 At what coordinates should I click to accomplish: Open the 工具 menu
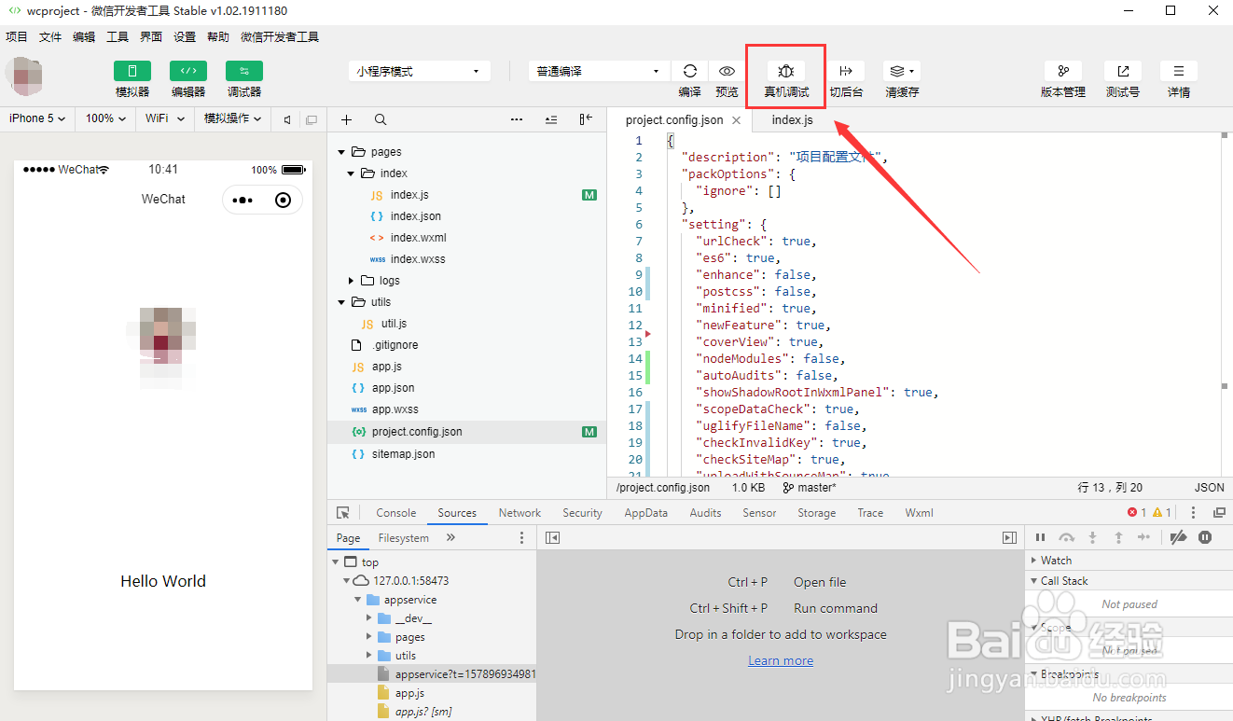(118, 37)
